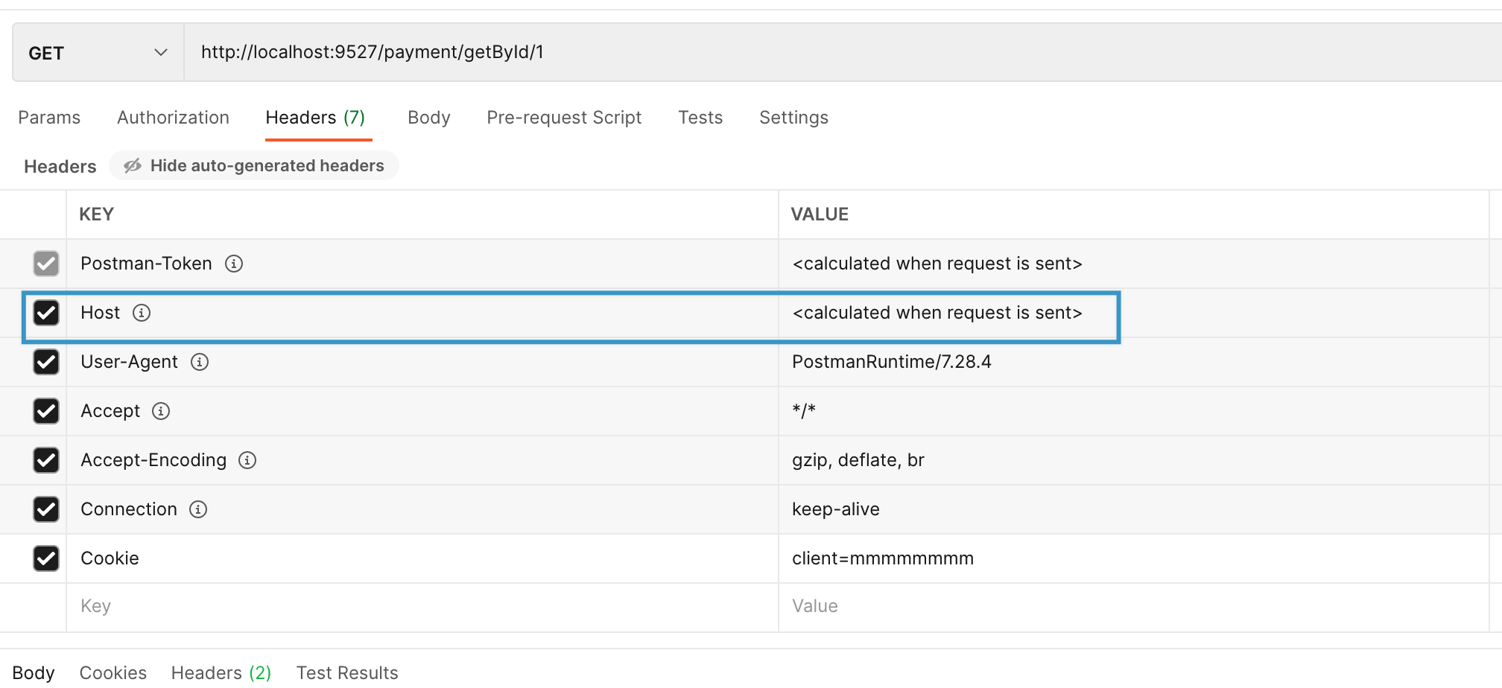The image size is (1502, 688).
Task: Click the info icon beside Host header
Action: (142, 313)
